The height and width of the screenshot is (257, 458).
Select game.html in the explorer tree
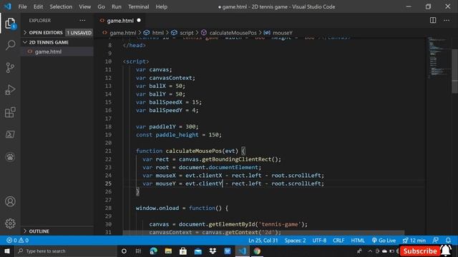[48, 51]
